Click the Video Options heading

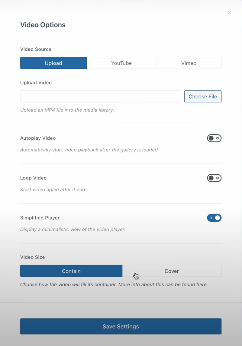tap(43, 25)
